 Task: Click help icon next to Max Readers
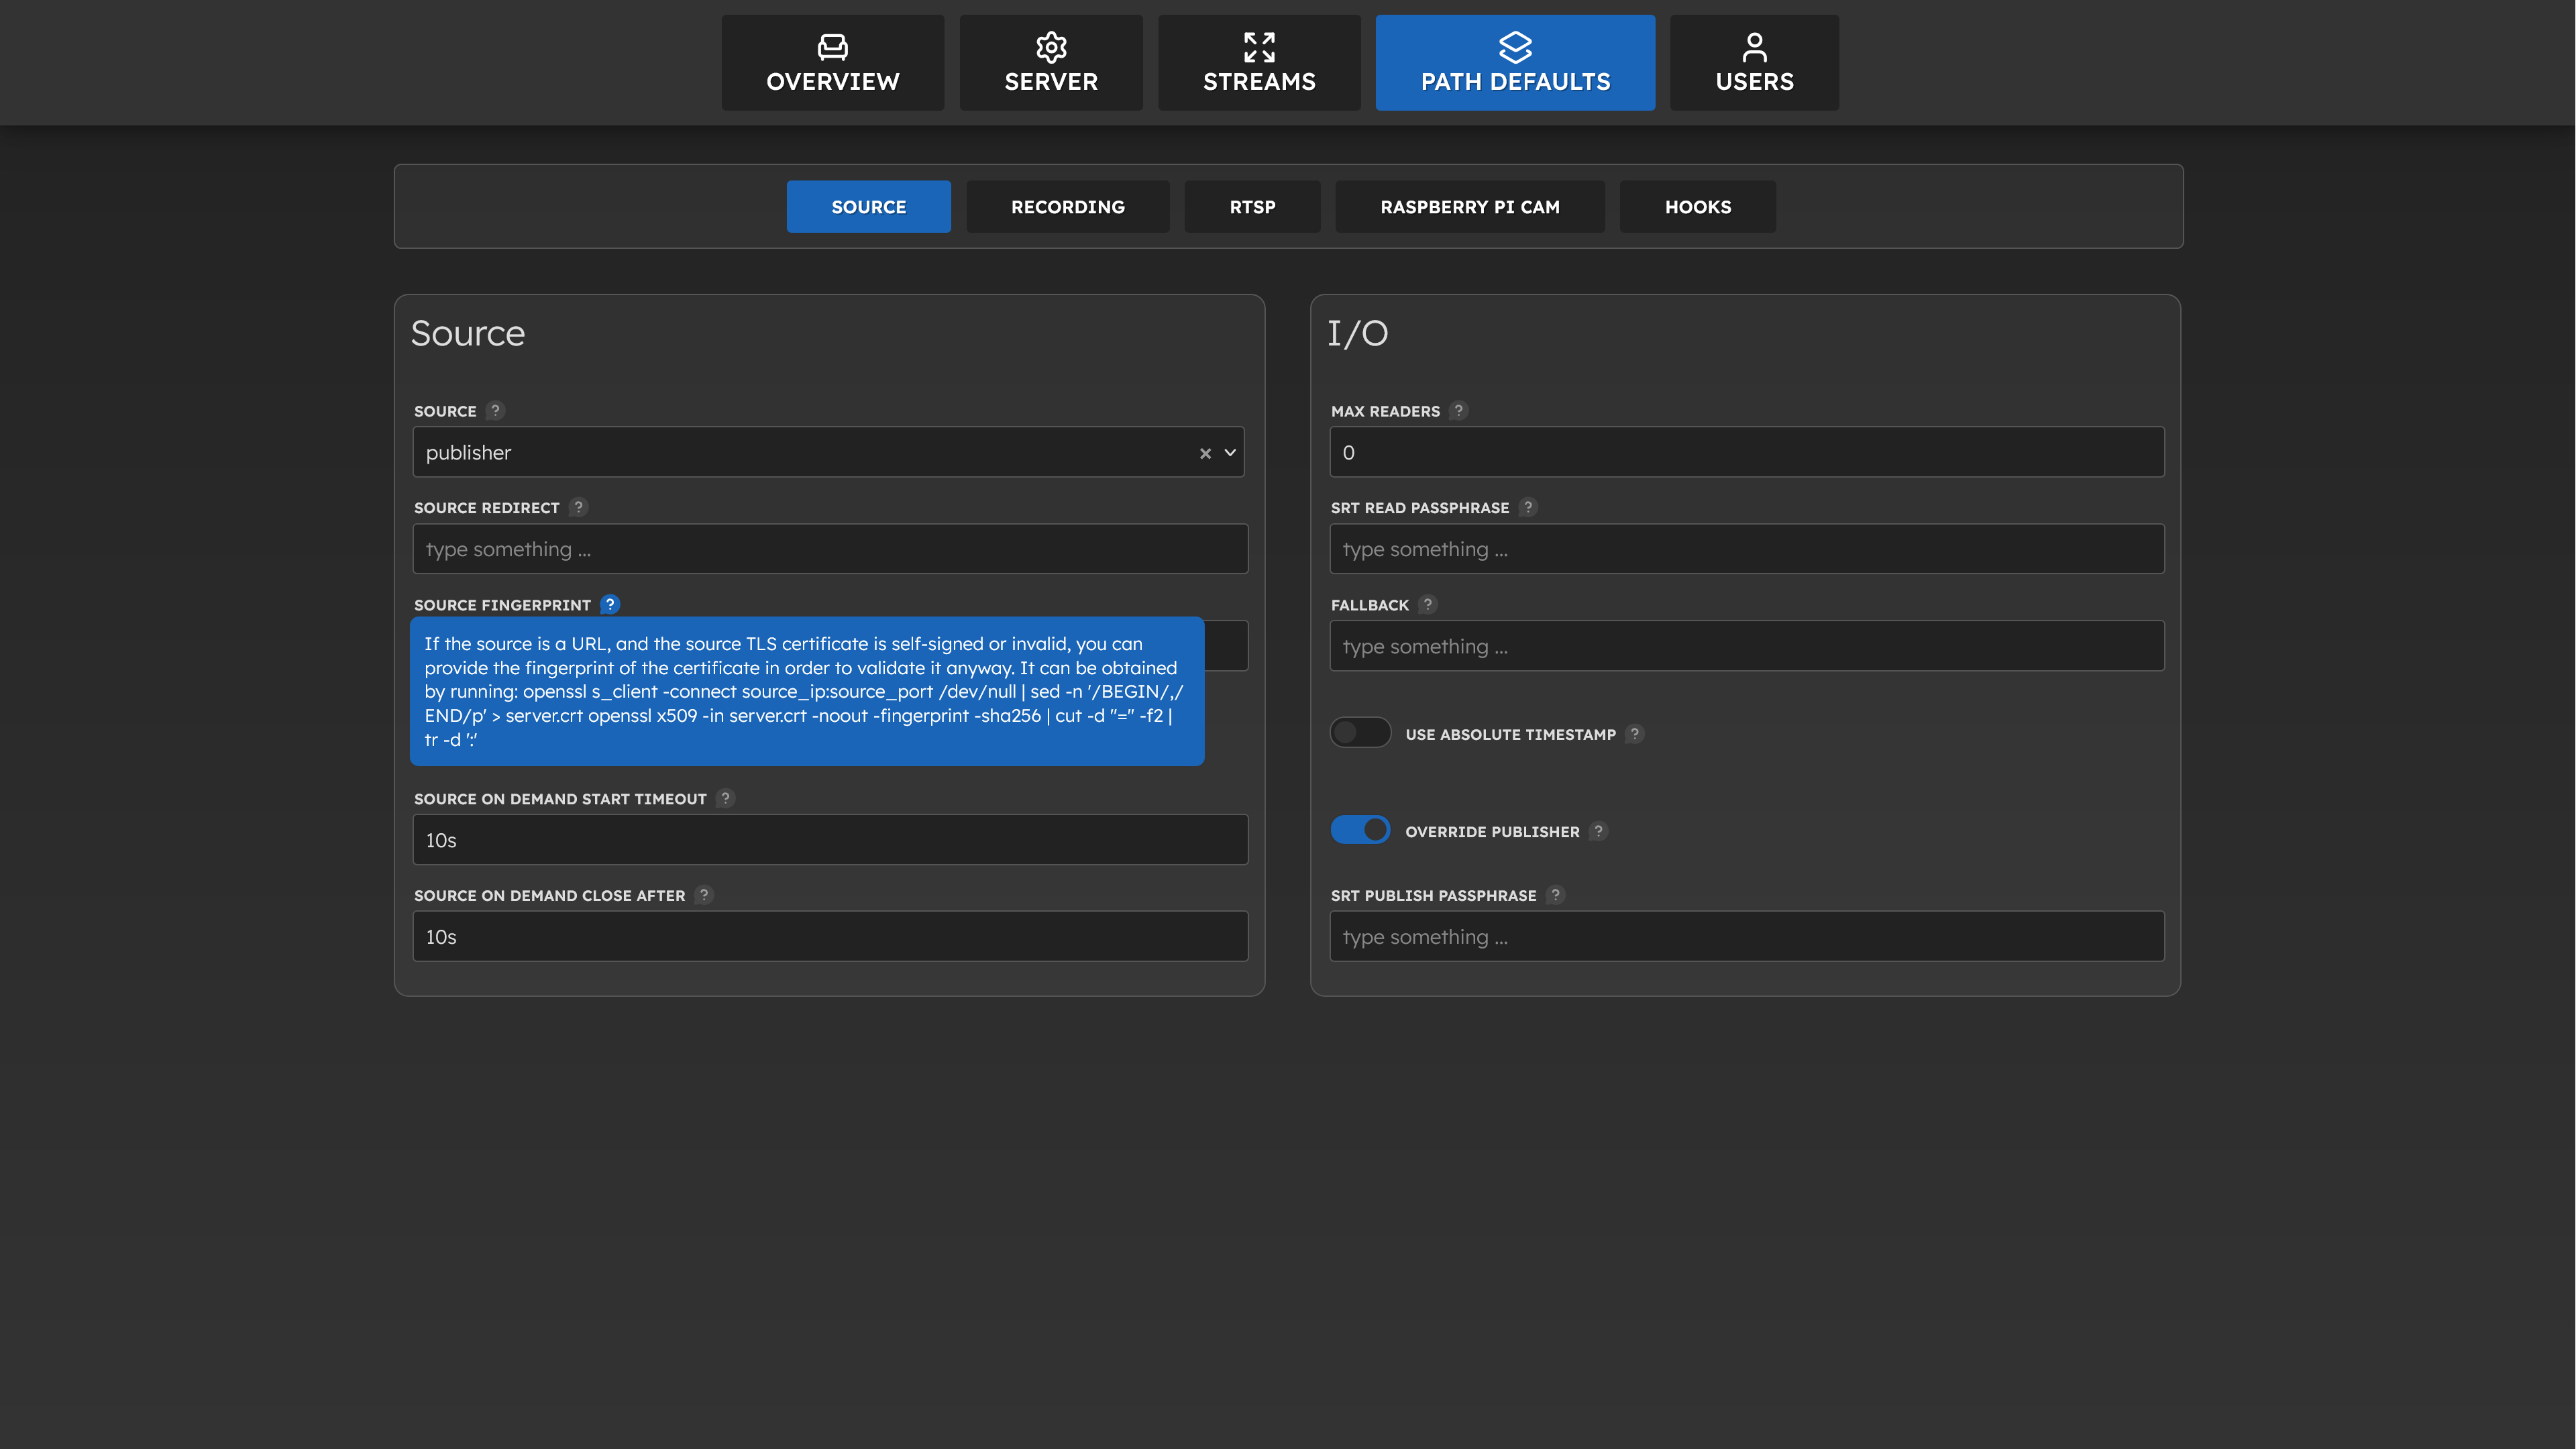coord(1459,410)
